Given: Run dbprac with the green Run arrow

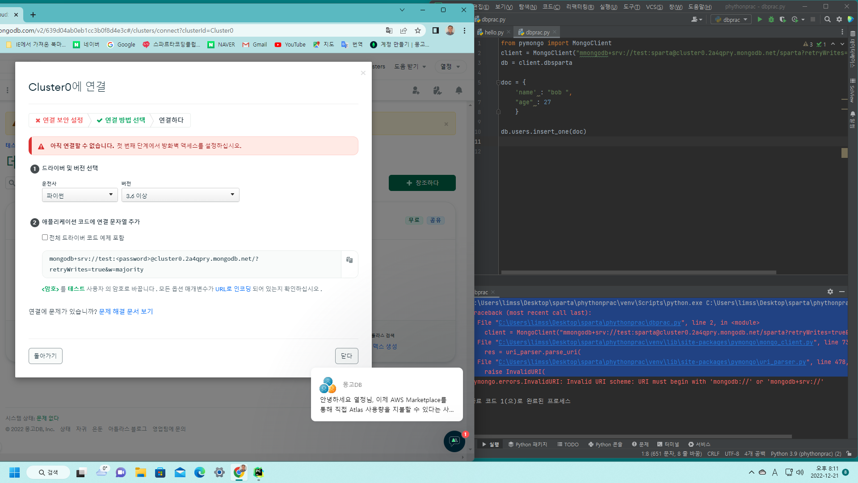Looking at the screenshot, I should tap(760, 19).
